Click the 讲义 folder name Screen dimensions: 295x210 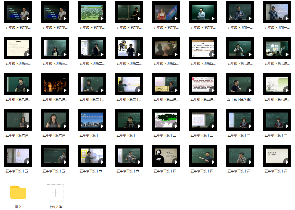(18, 207)
